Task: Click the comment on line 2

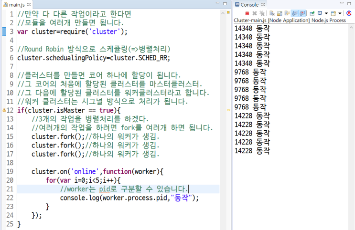Action: click(x=70, y=22)
